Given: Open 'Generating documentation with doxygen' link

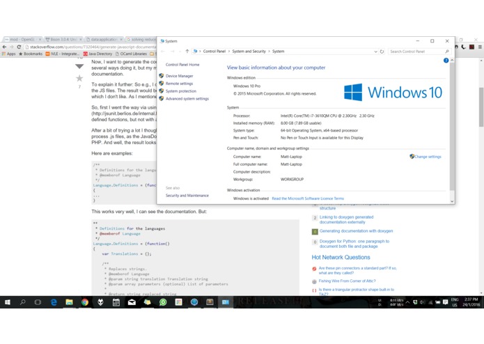Looking at the screenshot, I should click(x=356, y=230).
